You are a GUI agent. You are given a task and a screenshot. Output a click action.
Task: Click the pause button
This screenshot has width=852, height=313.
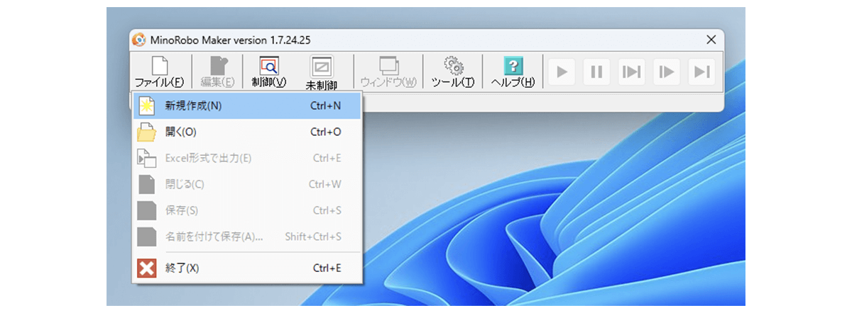(x=597, y=72)
